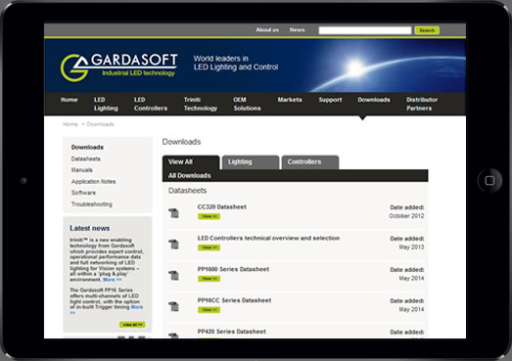Open the PP1600 Series Datasheet document icon
The image size is (512, 361).
173,275
